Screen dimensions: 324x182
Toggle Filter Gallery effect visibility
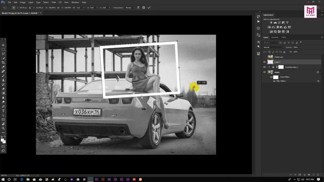(274, 81)
